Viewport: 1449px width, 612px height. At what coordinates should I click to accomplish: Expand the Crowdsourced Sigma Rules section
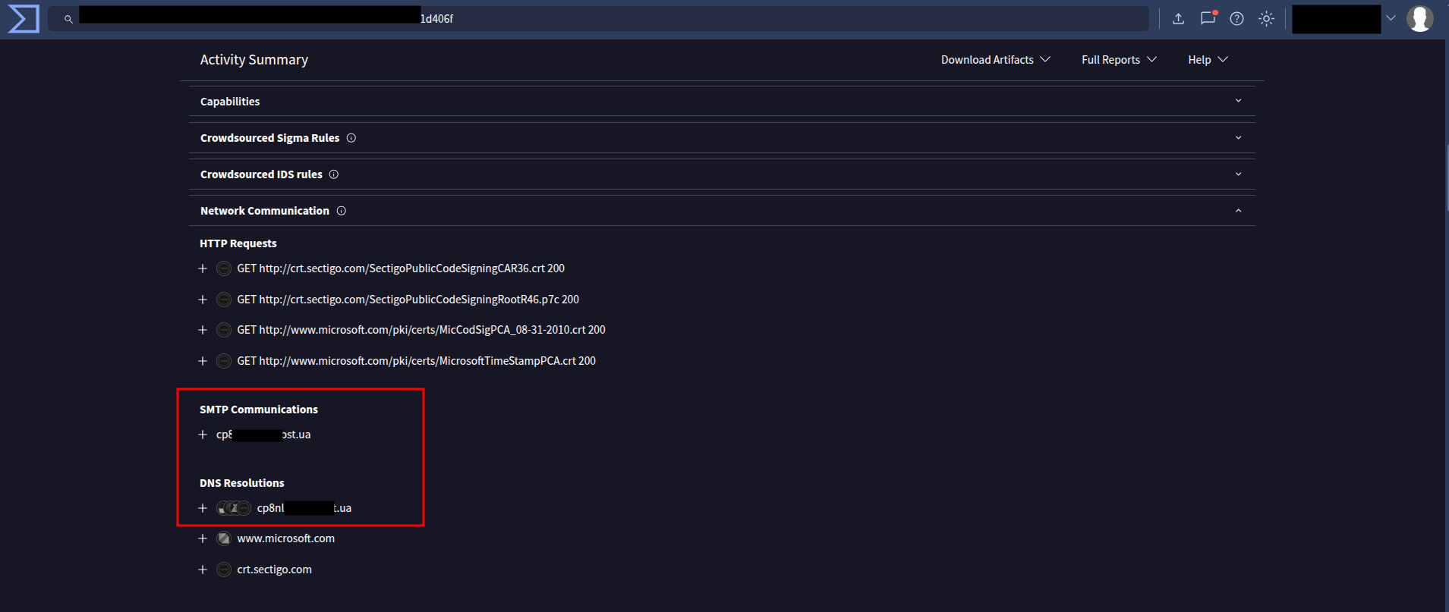[x=1238, y=138]
